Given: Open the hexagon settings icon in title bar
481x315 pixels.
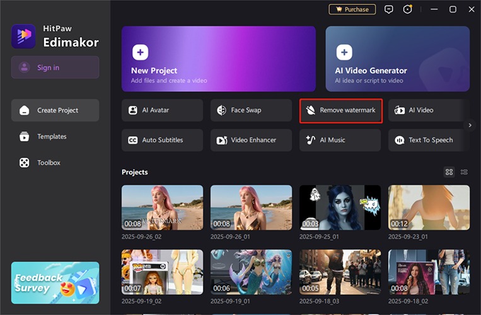Looking at the screenshot, I should point(409,9).
